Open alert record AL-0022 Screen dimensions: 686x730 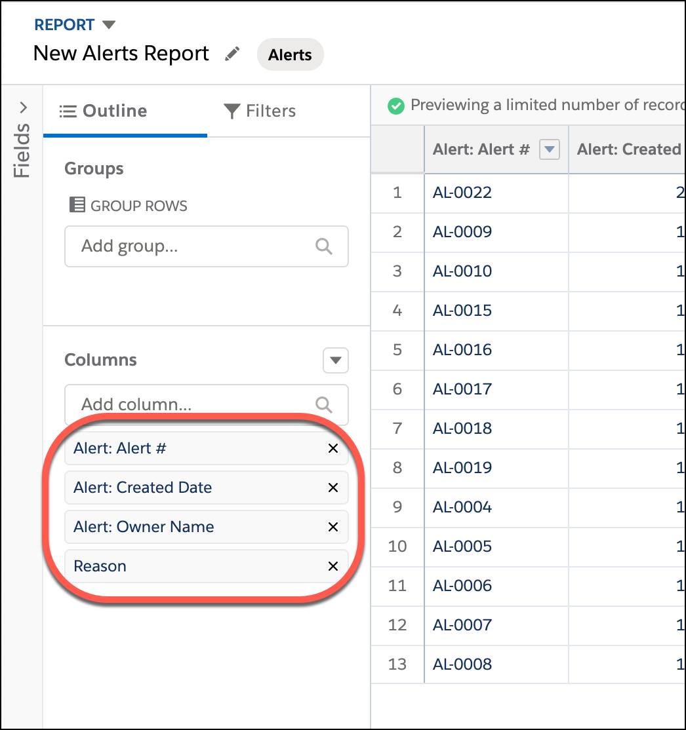click(x=462, y=192)
